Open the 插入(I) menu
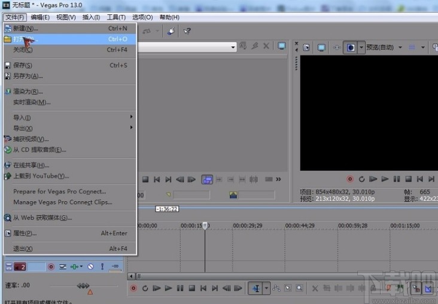Screen dimensions: 438x304 coord(91,17)
